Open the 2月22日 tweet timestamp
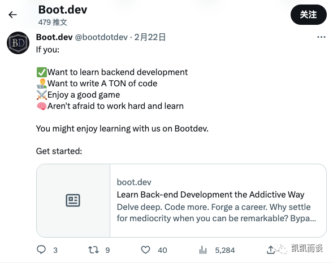Viewport: 333px width, 263px height. point(150,37)
